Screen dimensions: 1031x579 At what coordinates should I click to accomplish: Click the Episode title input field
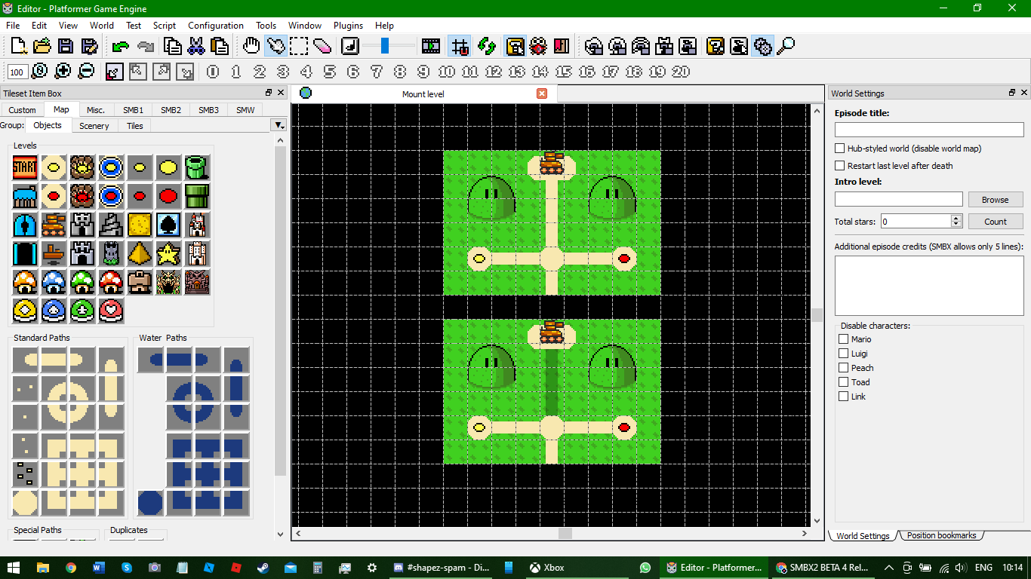tap(928, 130)
